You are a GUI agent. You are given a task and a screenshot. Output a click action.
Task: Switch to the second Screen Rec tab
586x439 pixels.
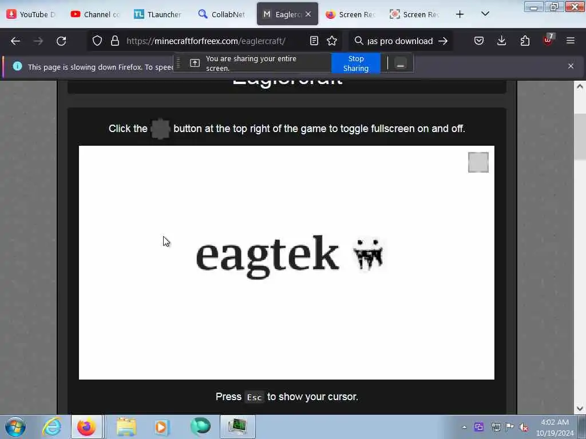tap(415, 14)
